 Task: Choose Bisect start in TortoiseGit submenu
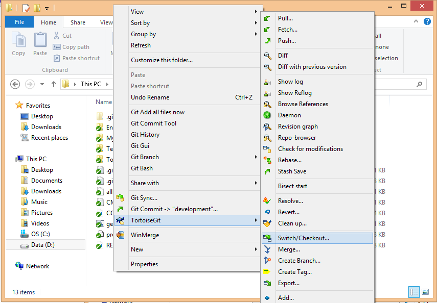pos(293,186)
